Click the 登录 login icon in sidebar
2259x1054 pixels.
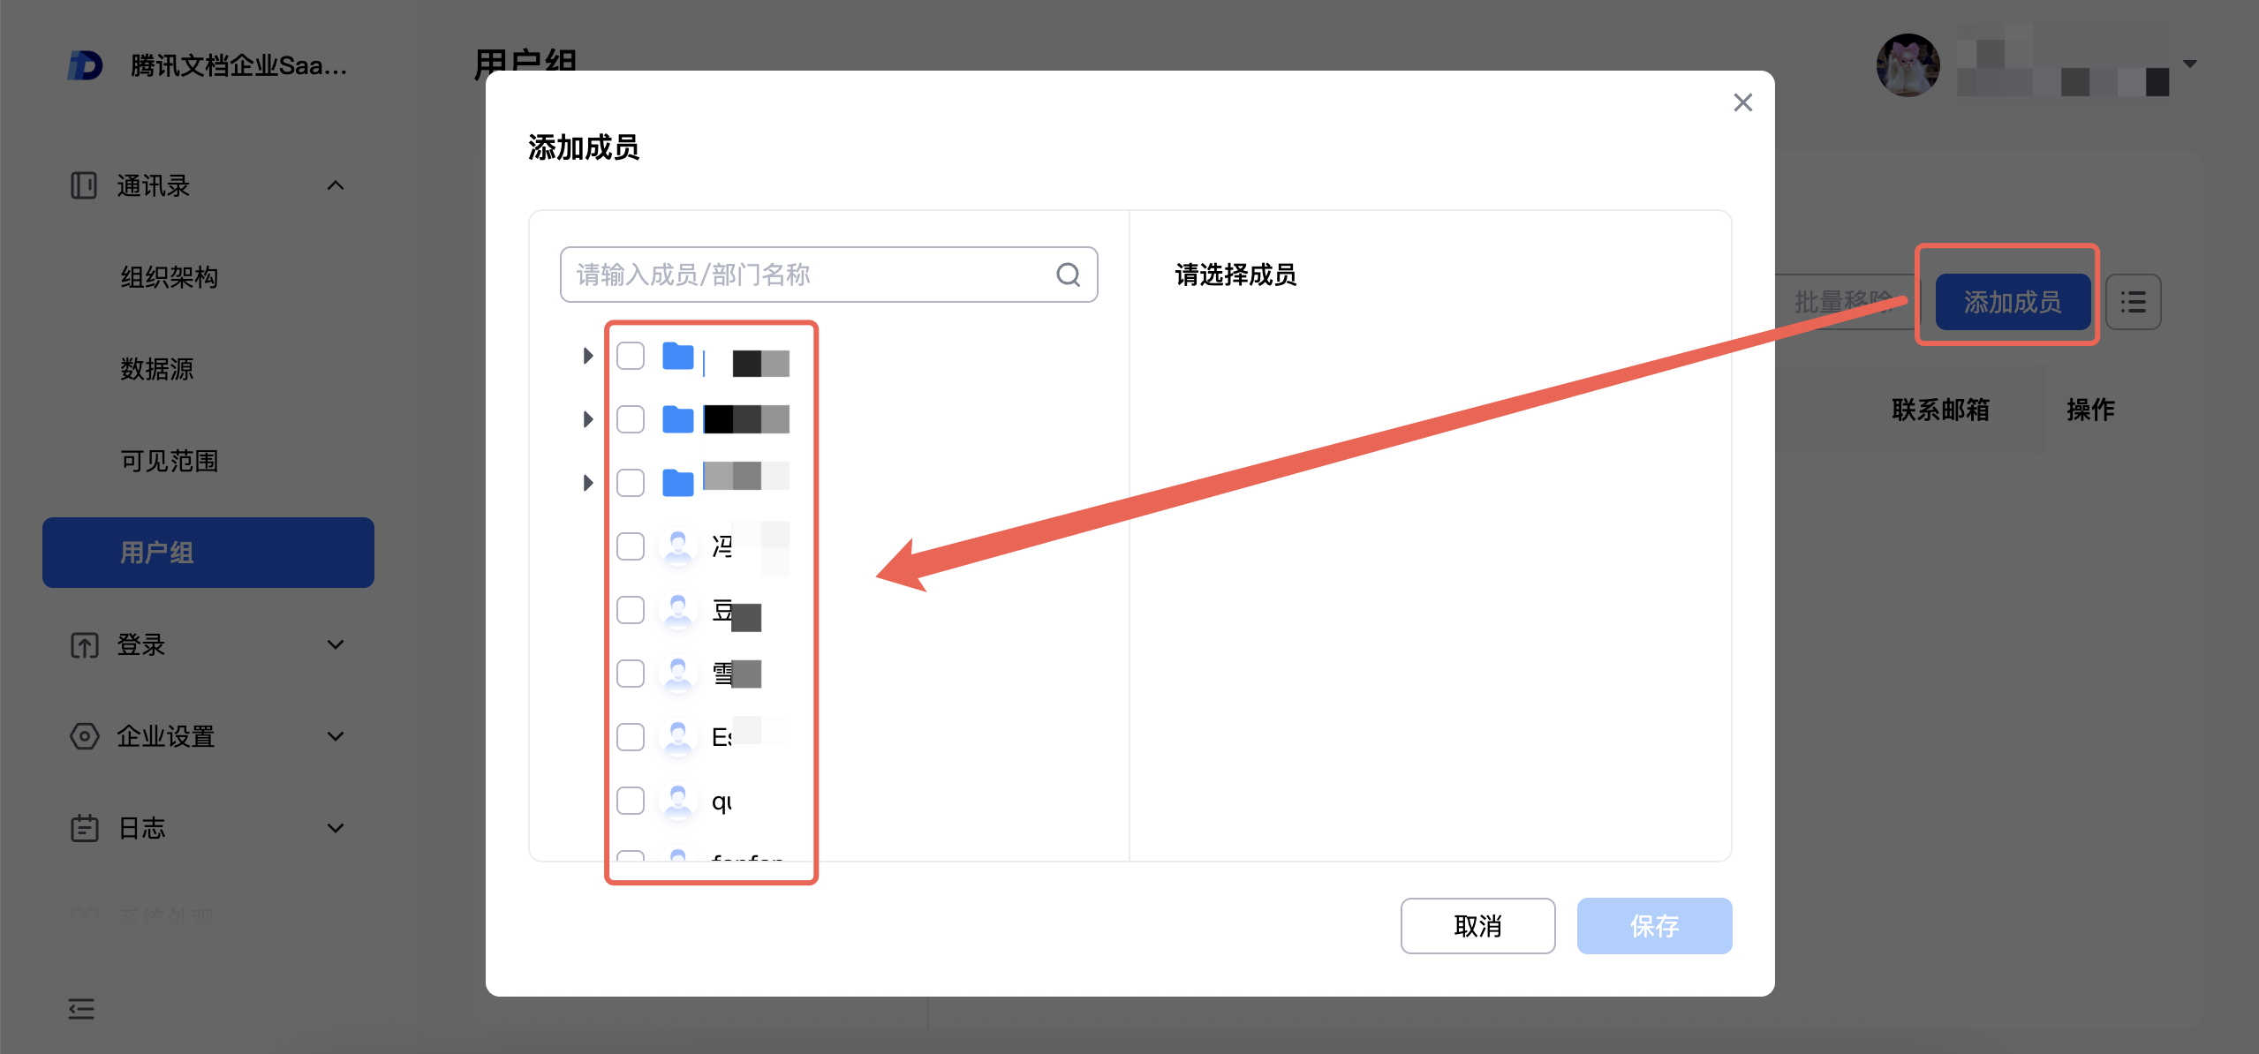pos(84,645)
